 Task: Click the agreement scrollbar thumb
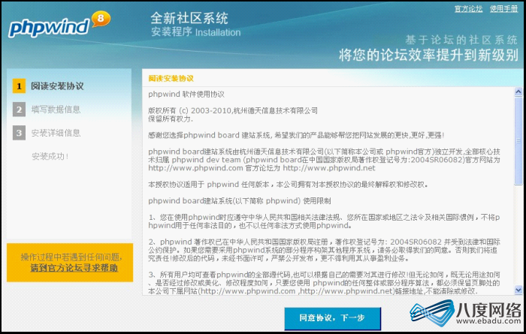(518, 140)
